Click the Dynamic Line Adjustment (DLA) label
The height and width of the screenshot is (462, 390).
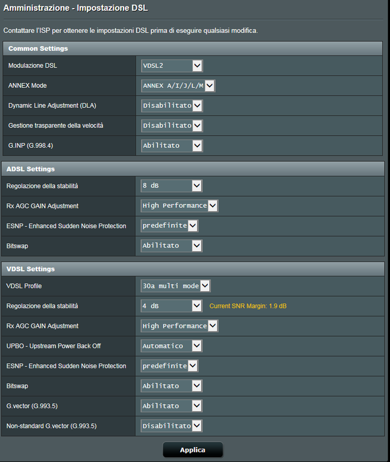click(52, 106)
